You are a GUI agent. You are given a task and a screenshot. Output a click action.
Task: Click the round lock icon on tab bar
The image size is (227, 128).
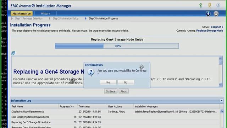[x=216, y=14]
